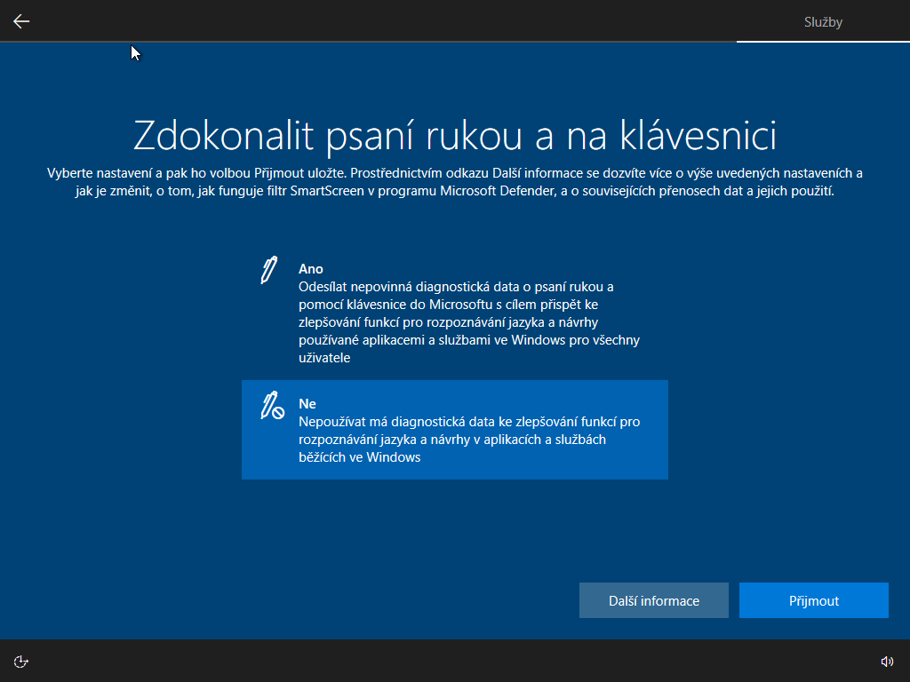Screen dimensions: 910x682
Task: Click the underline indicator beneath Služby
Action: click(823, 42)
